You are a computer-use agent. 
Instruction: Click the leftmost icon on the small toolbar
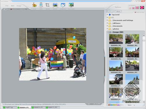(5, 9)
